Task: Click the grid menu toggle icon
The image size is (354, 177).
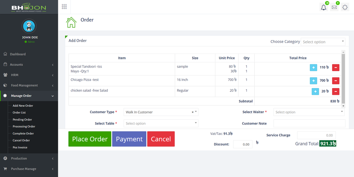Action: coord(64,7)
